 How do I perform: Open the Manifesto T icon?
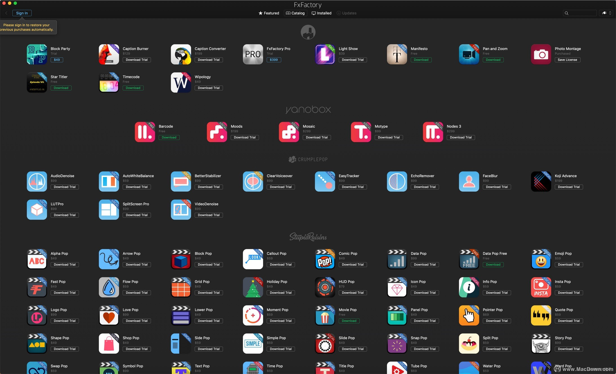coord(397,54)
